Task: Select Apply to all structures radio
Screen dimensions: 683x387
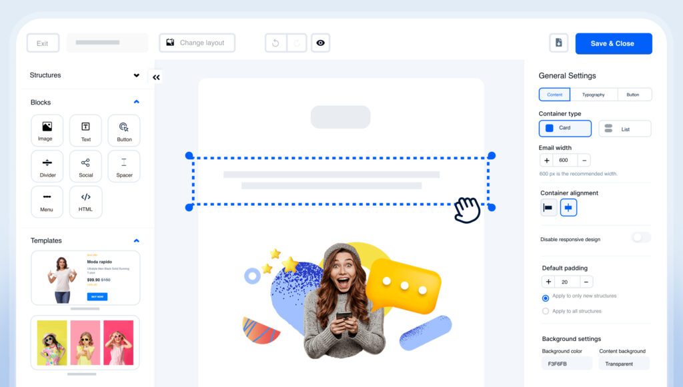Action: [546, 311]
